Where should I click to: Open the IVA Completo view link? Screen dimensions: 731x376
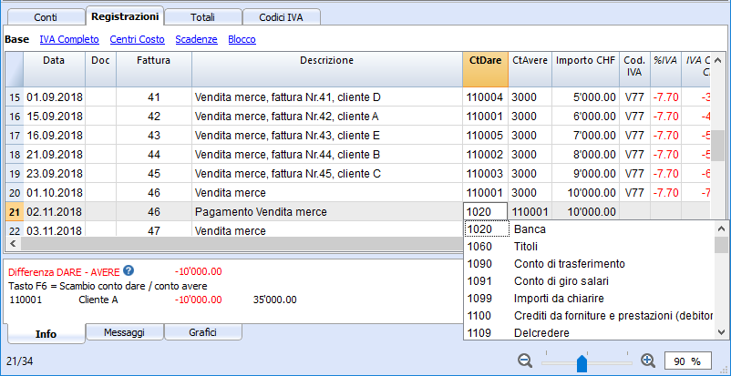click(69, 40)
